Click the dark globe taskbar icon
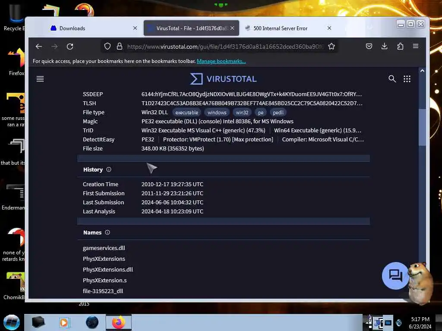The width and height of the screenshot is (442, 331). [92, 322]
